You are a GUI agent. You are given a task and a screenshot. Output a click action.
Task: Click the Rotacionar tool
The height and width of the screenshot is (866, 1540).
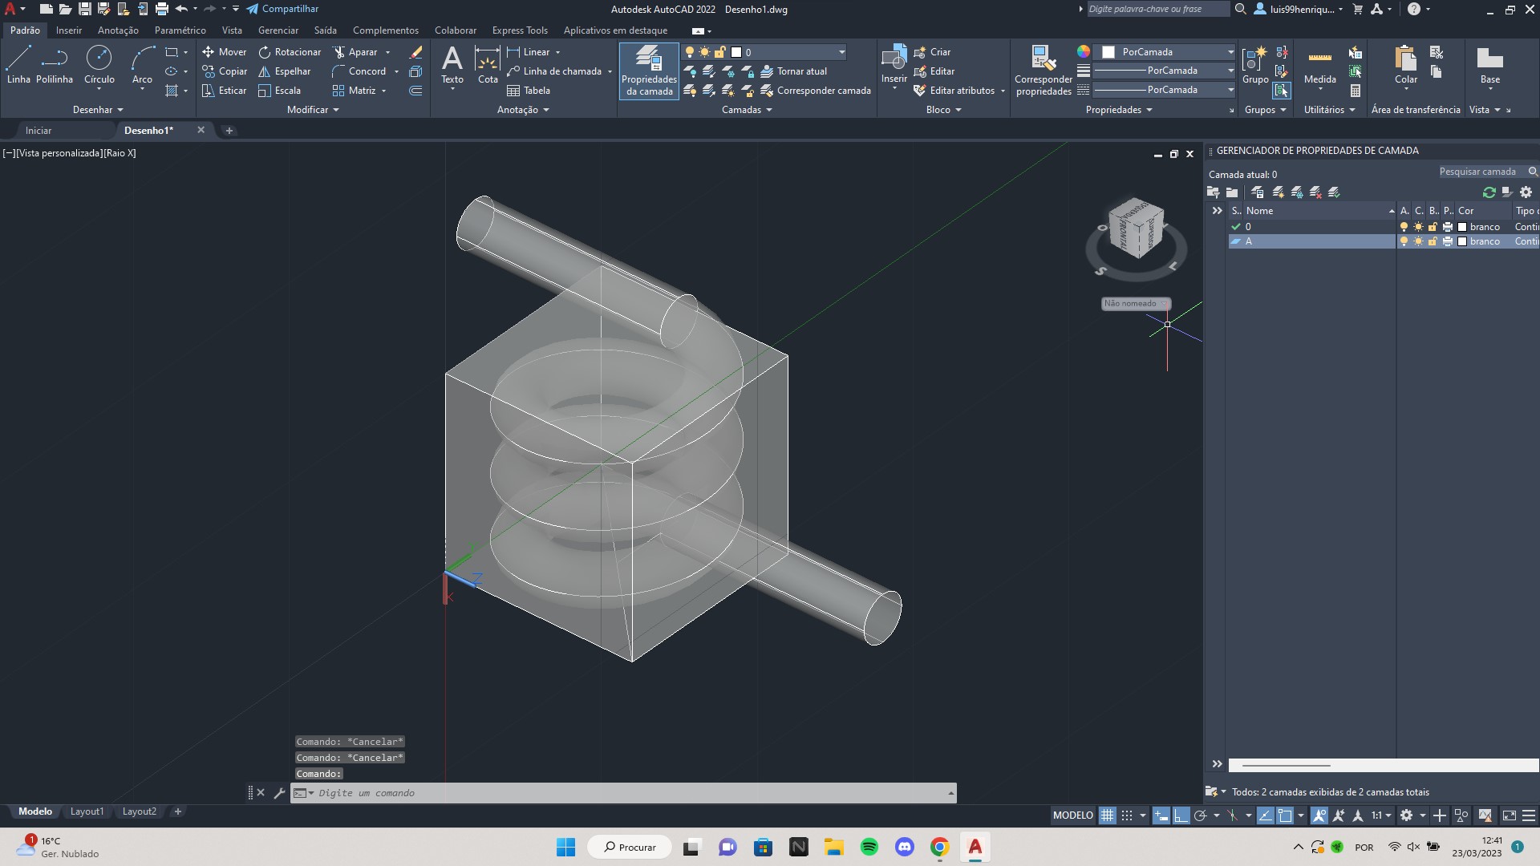point(290,52)
